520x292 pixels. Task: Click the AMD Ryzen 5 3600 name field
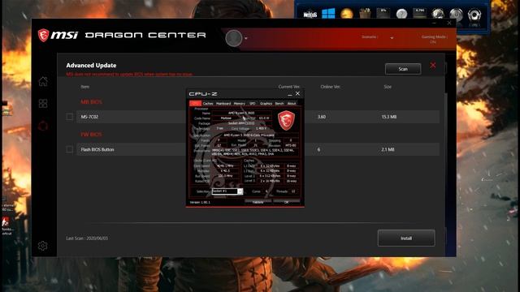241,113
